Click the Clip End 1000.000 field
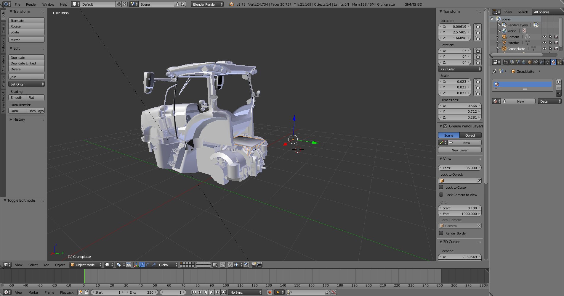Image resolution: width=564 pixels, height=296 pixels. point(460,214)
